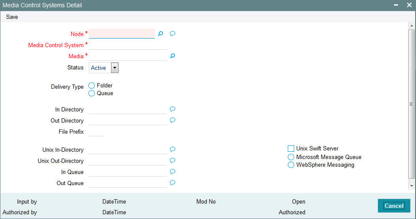Screen dimensions: 416x219
Task: Click the scrollbar up arrow
Action: point(411,26)
